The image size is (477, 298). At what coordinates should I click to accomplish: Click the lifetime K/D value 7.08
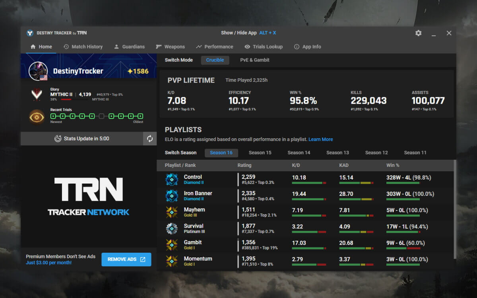click(177, 101)
